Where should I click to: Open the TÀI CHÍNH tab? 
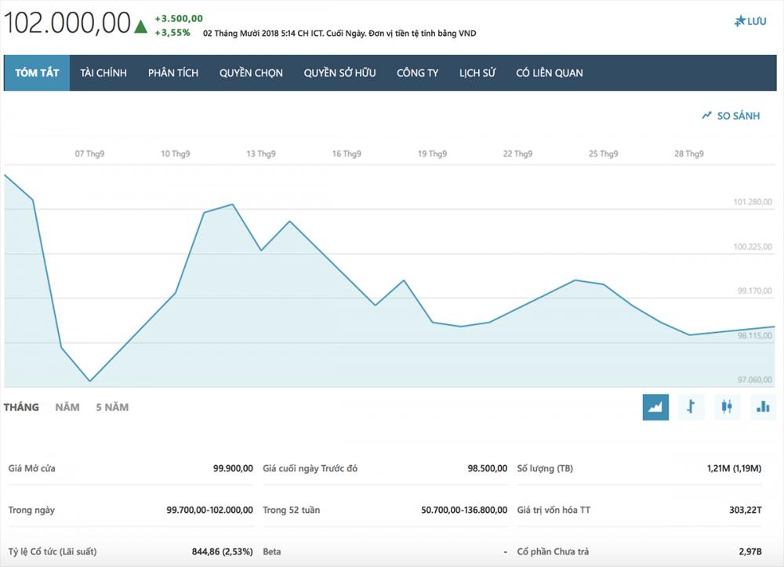(x=103, y=73)
